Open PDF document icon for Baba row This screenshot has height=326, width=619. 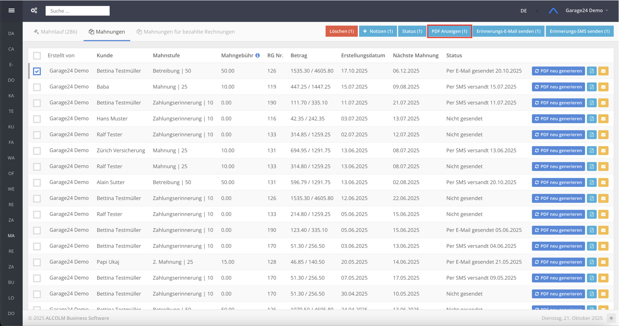[x=592, y=87]
